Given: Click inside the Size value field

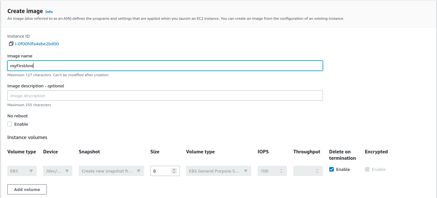Looking at the screenshot, I should point(161,171).
